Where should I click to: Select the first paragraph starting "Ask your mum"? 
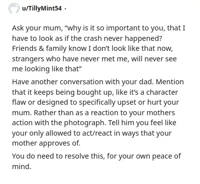(x=98, y=48)
